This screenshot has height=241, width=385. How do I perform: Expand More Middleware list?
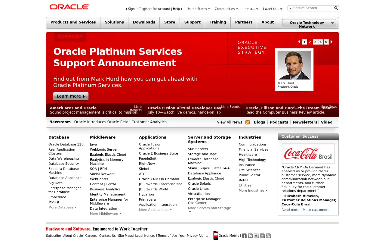pyautogui.click(x=106, y=214)
